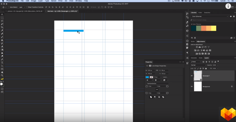Open the Filter menu
236x122 pixels.
coord(60,1)
